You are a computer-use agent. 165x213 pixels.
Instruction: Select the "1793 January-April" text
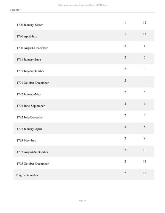pos(29,129)
